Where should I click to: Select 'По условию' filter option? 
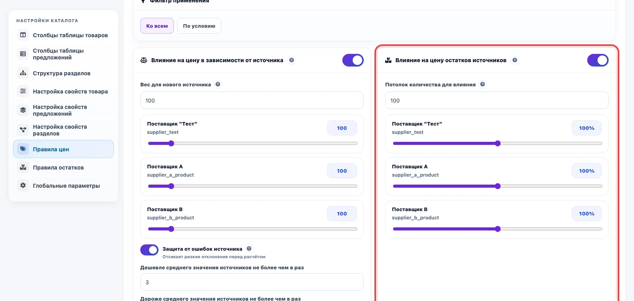(x=199, y=26)
